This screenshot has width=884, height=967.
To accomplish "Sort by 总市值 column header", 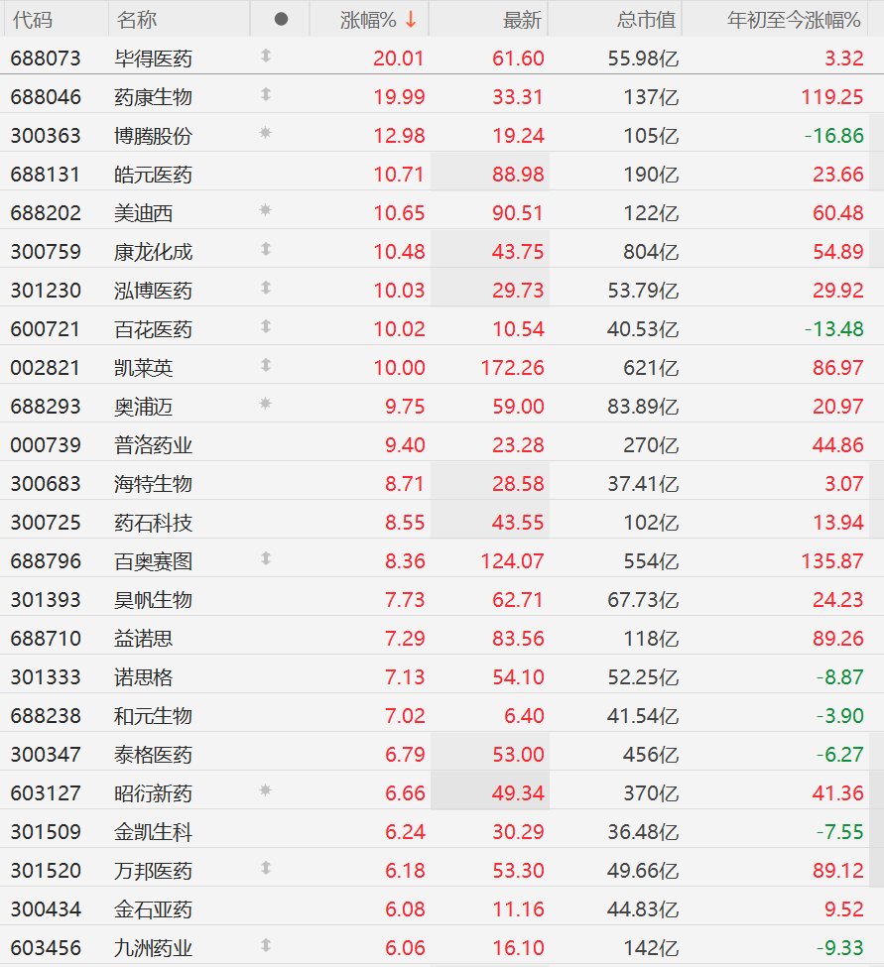I will (647, 20).
